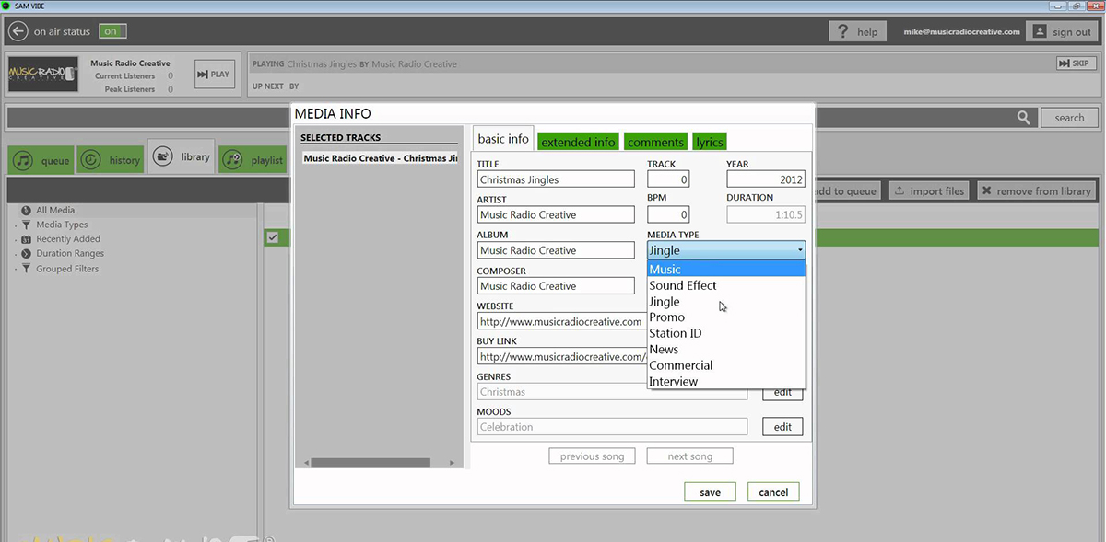Screen dimensions: 1106x542
Task: Open the help page
Action: pos(857,31)
